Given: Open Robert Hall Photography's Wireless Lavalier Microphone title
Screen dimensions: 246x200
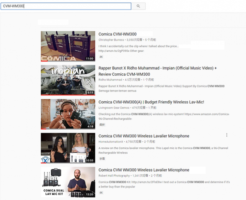Looking at the screenshot, I should [x=144, y=170].
